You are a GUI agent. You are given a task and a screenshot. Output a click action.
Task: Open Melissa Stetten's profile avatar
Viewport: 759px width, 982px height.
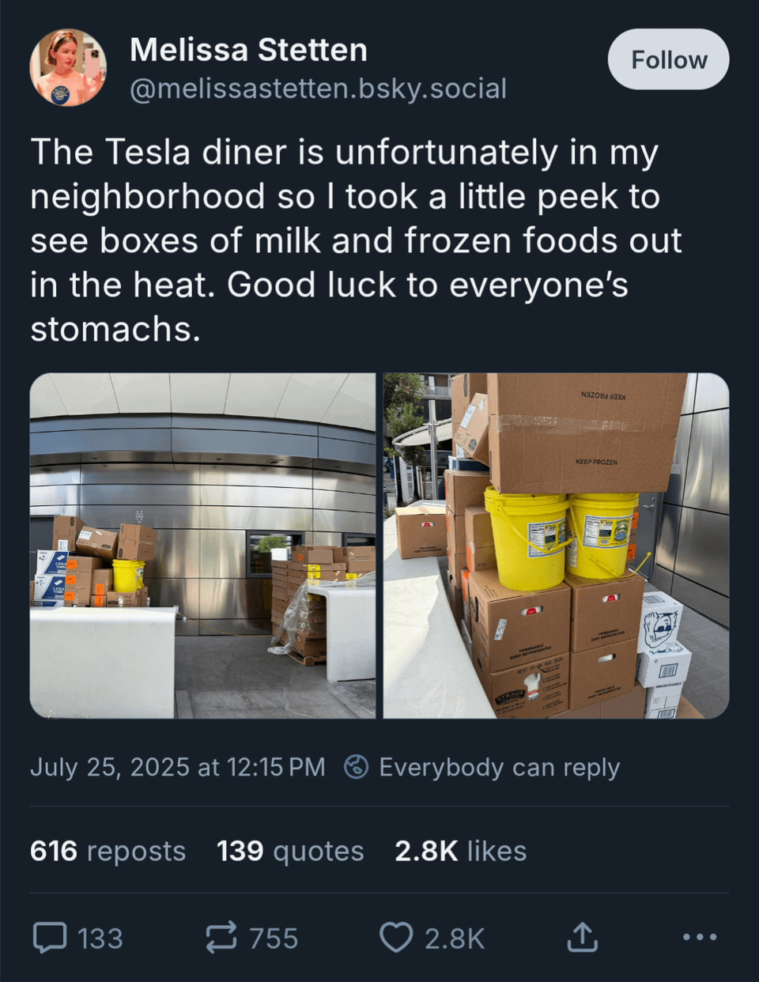click(x=68, y=68)
